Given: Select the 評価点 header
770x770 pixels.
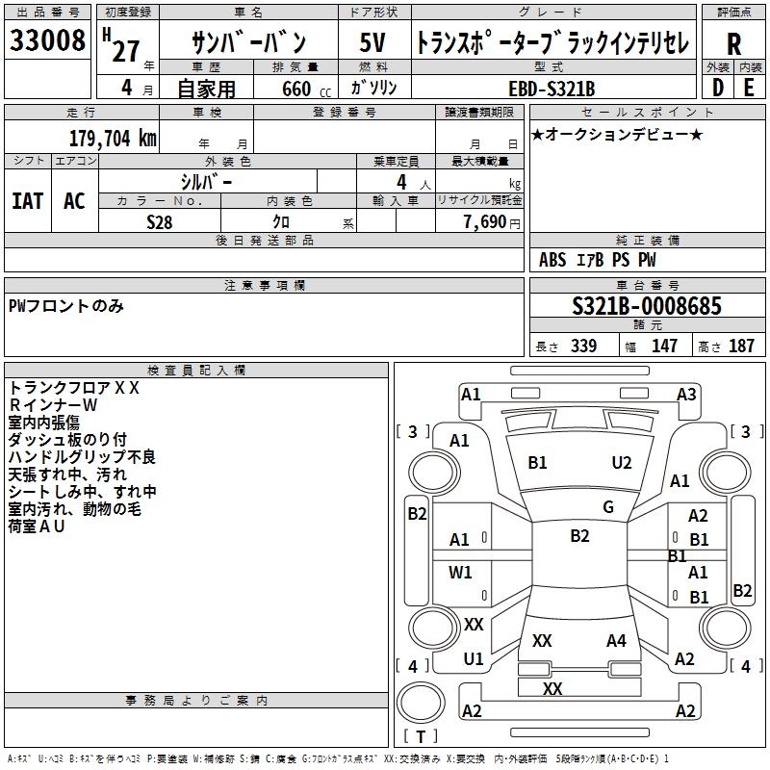Looking at the screenshot, I should click(x=733, y=13).
